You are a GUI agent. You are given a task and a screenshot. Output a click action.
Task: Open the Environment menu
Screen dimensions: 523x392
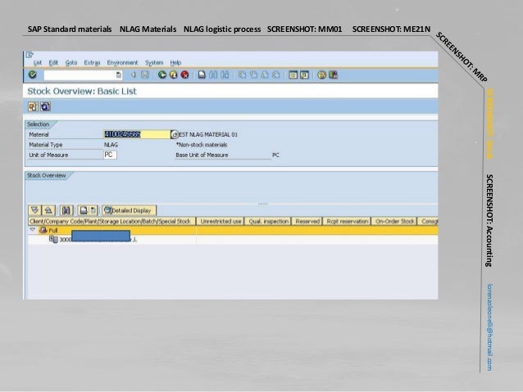point(122,63)
